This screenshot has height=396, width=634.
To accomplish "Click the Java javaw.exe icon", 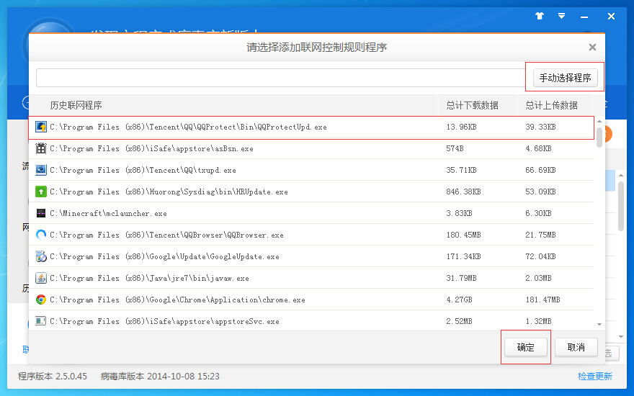I will coord(41,278).
